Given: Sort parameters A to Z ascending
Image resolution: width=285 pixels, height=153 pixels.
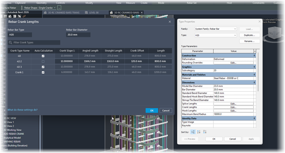Looking at the screenshot, I should (x=199, y=132).
